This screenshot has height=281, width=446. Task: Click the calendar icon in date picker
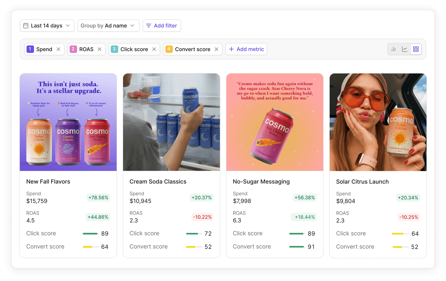(26, 26)
